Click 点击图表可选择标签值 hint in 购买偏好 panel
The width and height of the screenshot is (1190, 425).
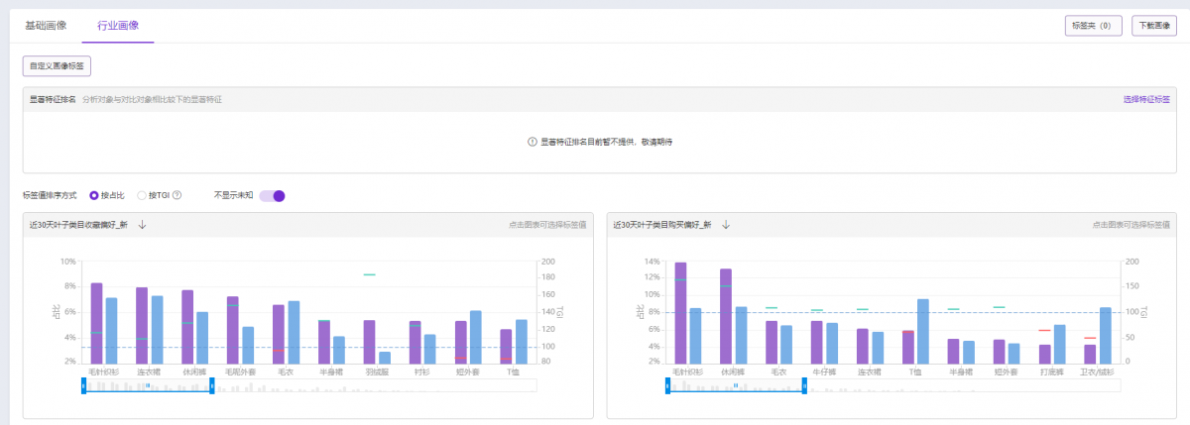coord(1130,225)
